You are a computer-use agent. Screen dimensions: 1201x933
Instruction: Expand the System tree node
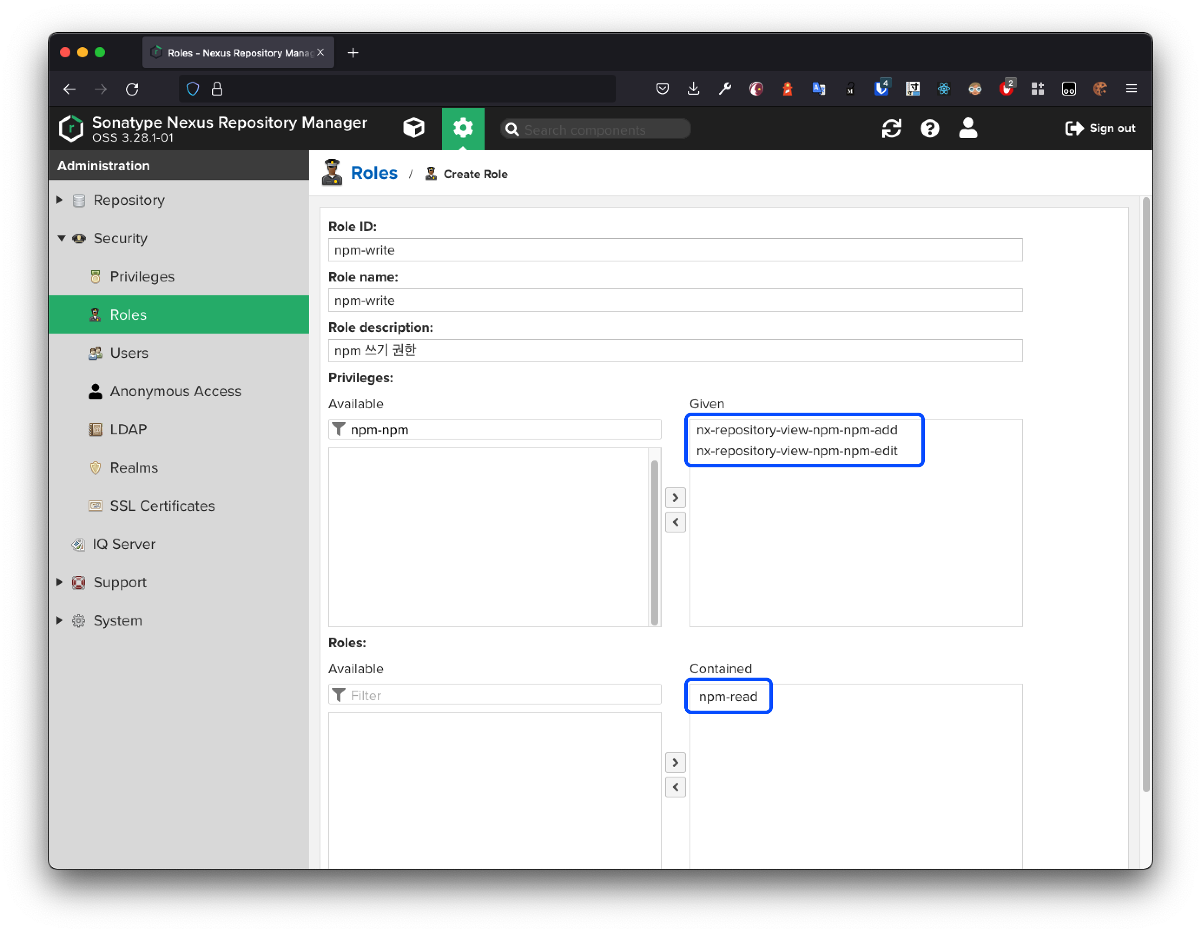[x=59, y=621]
